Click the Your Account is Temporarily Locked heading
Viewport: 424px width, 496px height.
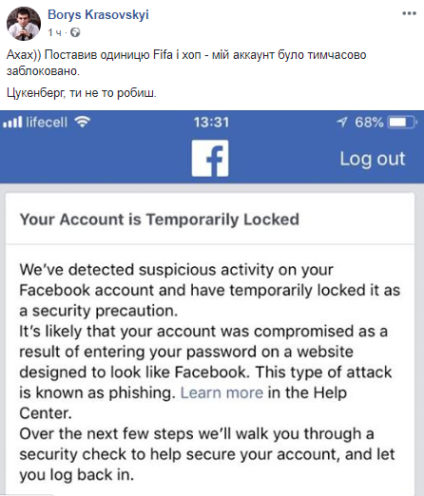point(160,219)
